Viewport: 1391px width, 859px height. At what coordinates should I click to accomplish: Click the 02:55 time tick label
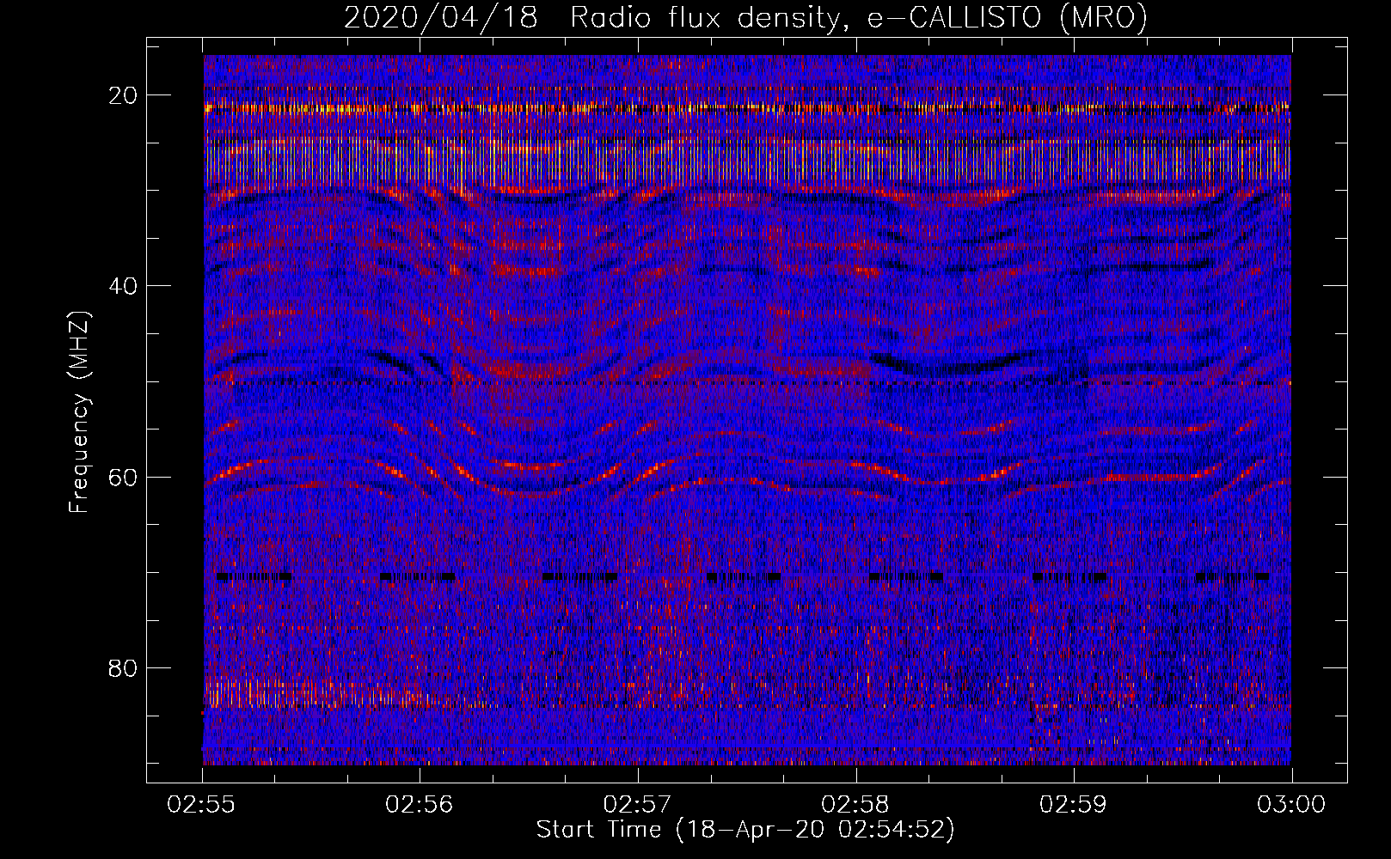point(202,805)
